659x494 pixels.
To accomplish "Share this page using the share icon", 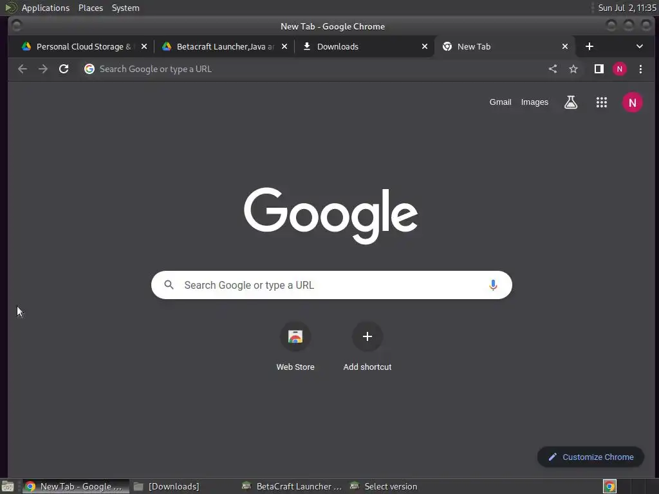I will (553, 69).
